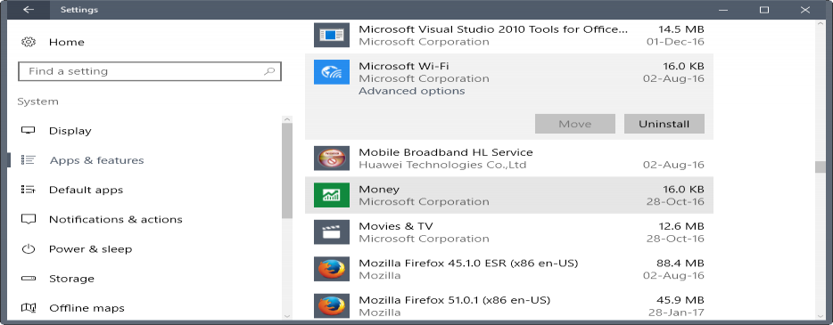Click the Notifications & actions speech bubble icon

point(29,220)
